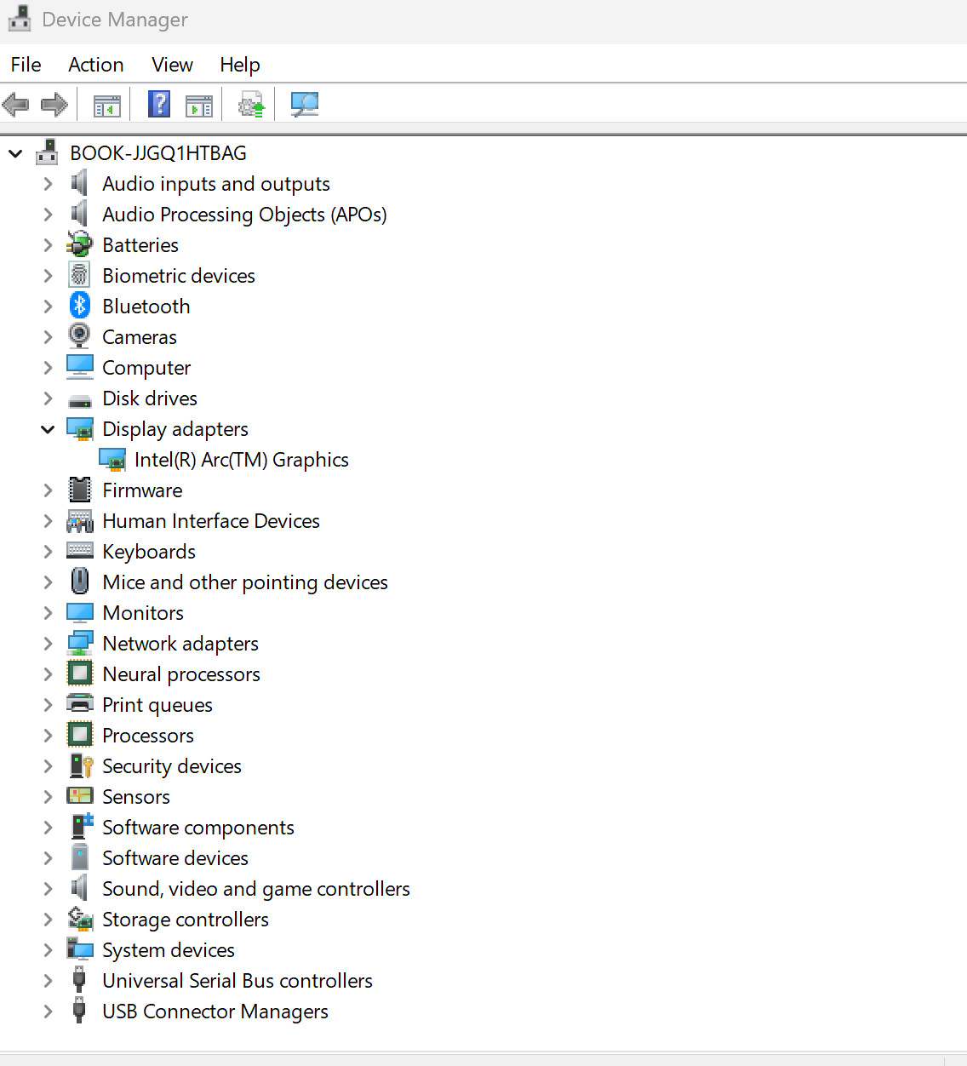Select the Firmware label
Viewport: 967px width, 1066px height.
pos(142,490)
